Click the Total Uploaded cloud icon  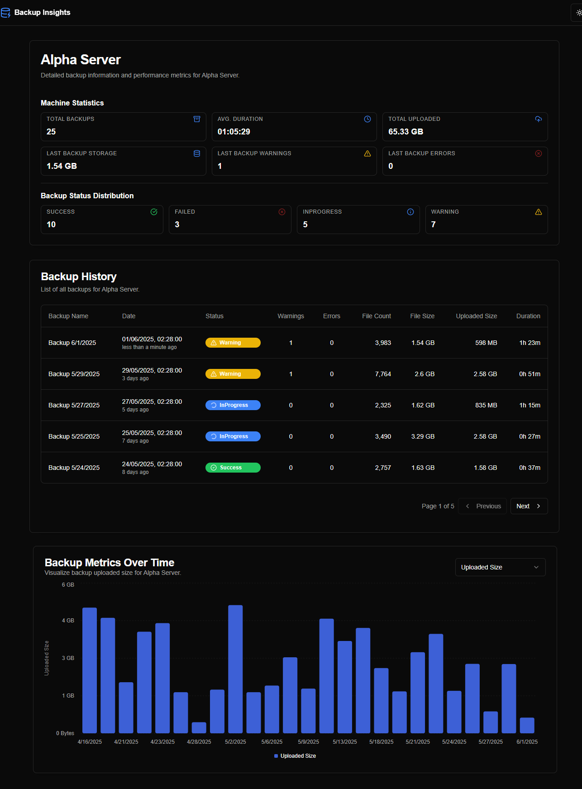click(x=539, y=119)
